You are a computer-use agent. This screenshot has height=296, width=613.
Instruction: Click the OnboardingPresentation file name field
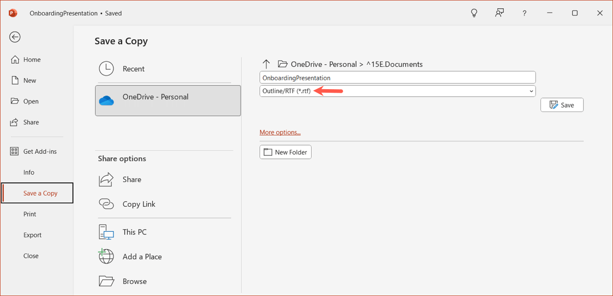point(397,77)
